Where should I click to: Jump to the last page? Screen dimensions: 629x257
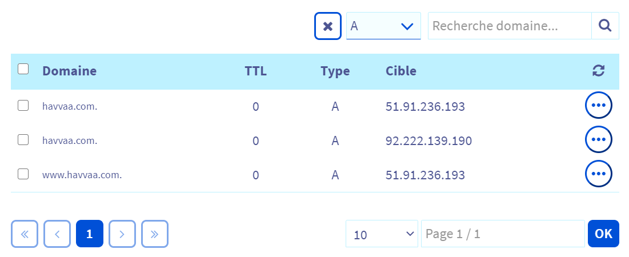pyautogui.click(x=155, y=234)
